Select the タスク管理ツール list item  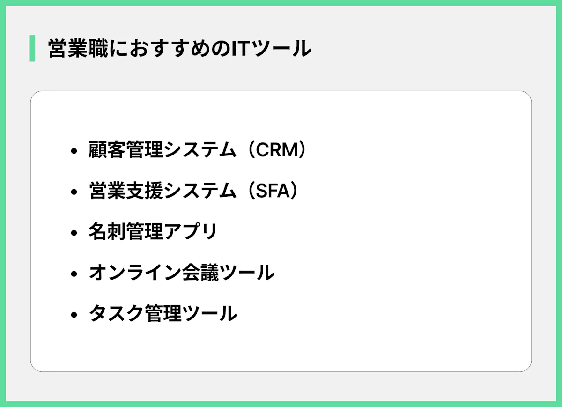pos(163,313)
